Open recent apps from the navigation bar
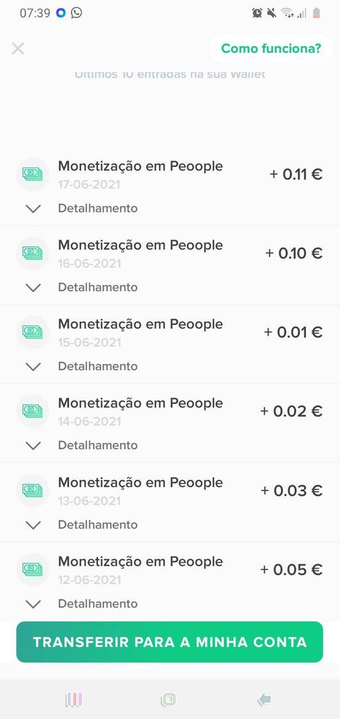340x719 pixels. (74, 700)
